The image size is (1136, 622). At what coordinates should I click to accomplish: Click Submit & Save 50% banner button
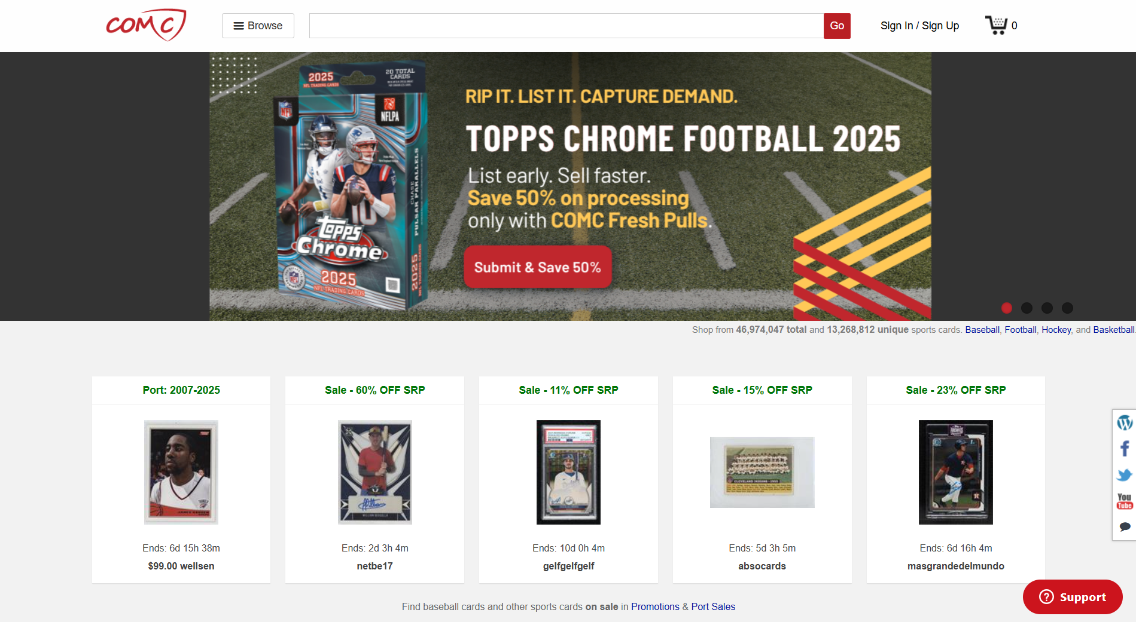[x=538, y=267]
